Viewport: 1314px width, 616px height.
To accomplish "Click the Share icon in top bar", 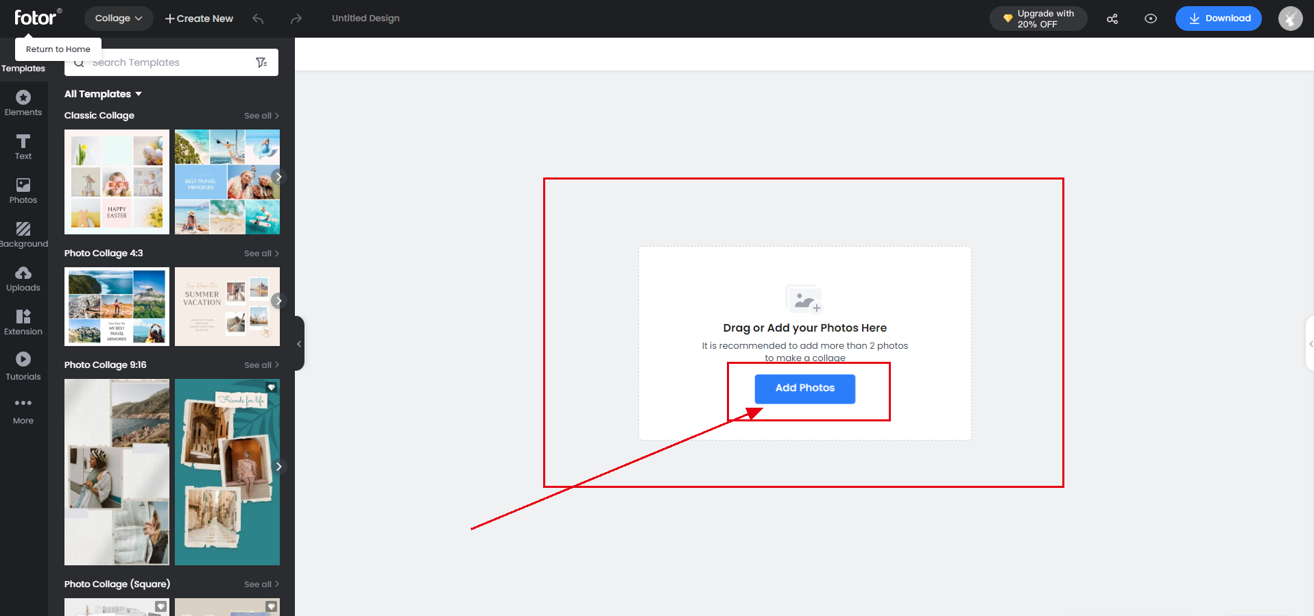I will (1112, 19).
